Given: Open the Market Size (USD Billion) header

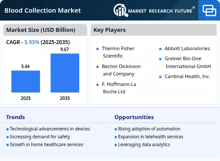Looking at the screenshot, I should [45, 30].
